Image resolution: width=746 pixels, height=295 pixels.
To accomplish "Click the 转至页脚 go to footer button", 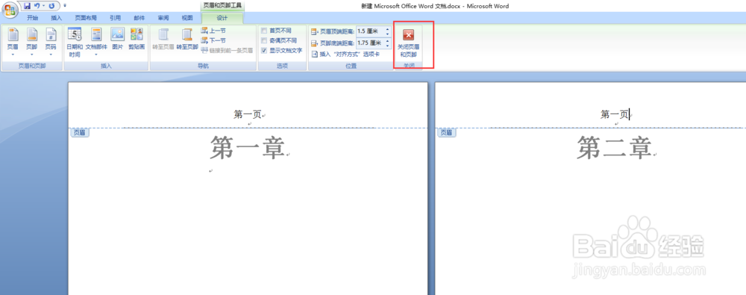I will (187, 39).
